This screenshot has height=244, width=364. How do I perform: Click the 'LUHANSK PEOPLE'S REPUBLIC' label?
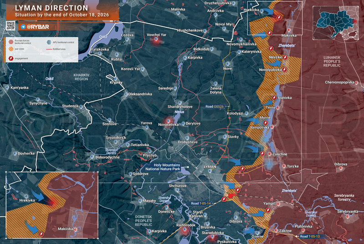(332, 61)
